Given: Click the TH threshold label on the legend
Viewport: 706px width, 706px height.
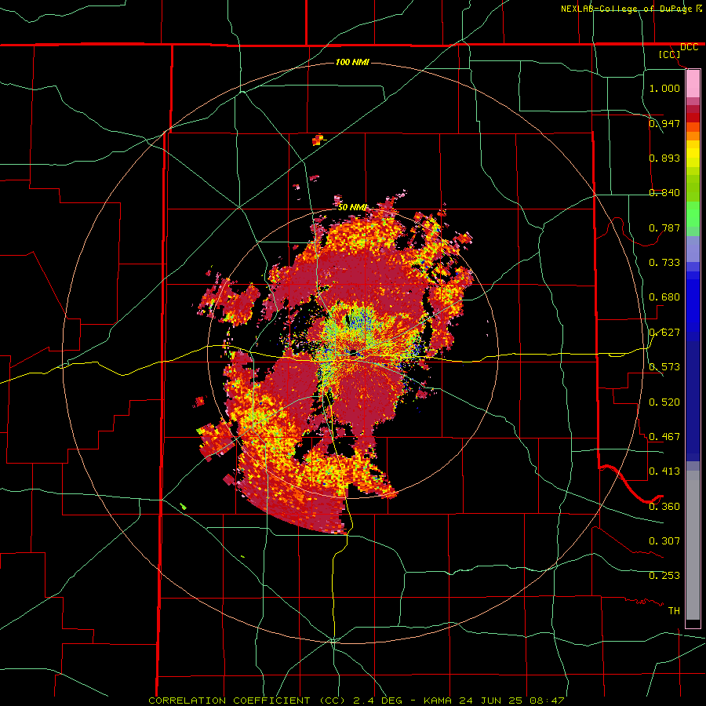Looking at the screenshot, I should point(674,611).
